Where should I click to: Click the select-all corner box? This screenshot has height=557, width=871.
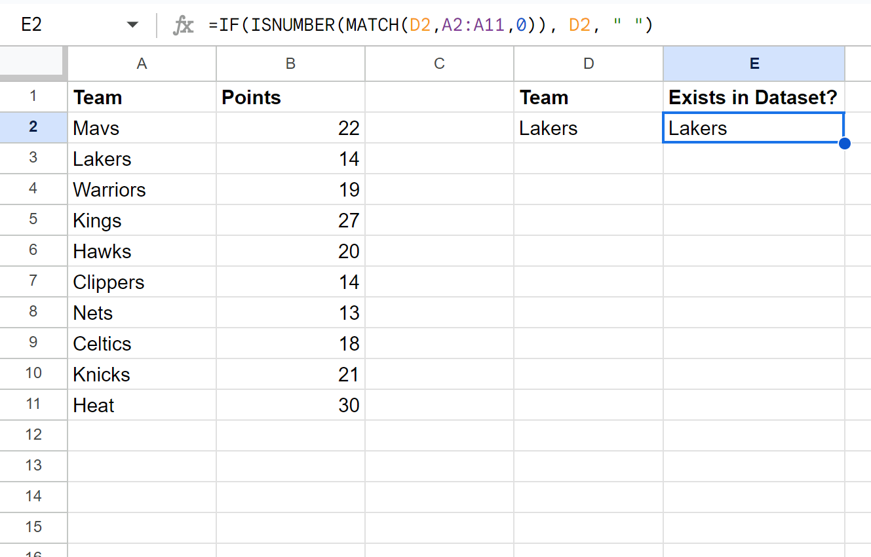(x=33, y=64)
